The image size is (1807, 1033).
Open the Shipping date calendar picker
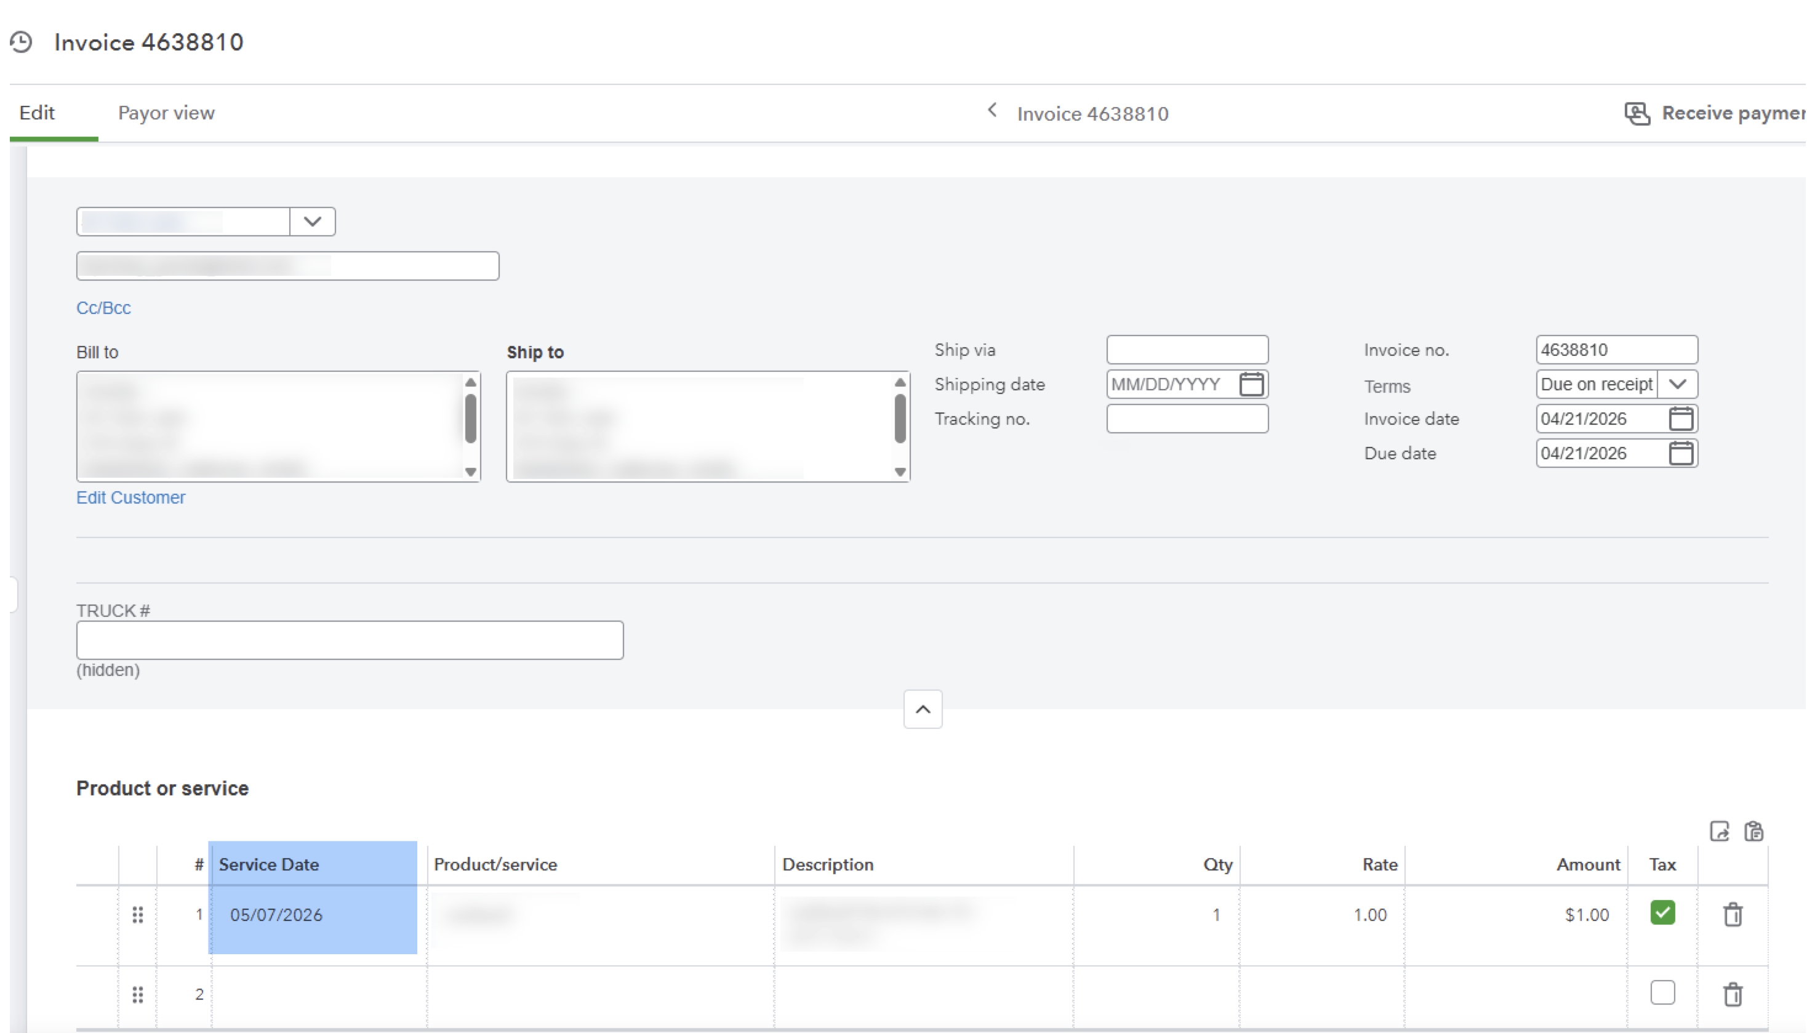point(1251,385)
